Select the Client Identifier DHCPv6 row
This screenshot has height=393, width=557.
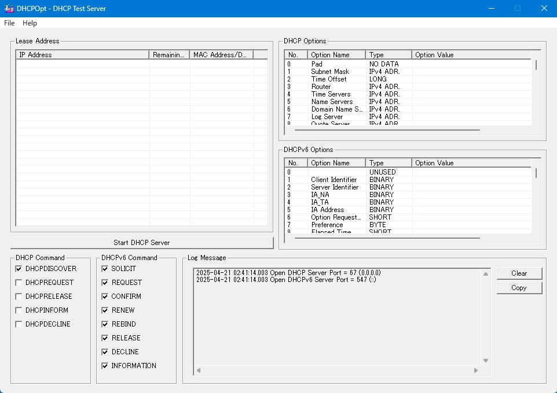(x=408, y=180)
